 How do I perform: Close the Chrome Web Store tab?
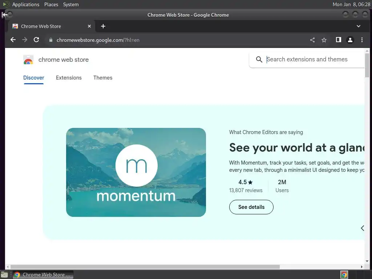[89, 26]
